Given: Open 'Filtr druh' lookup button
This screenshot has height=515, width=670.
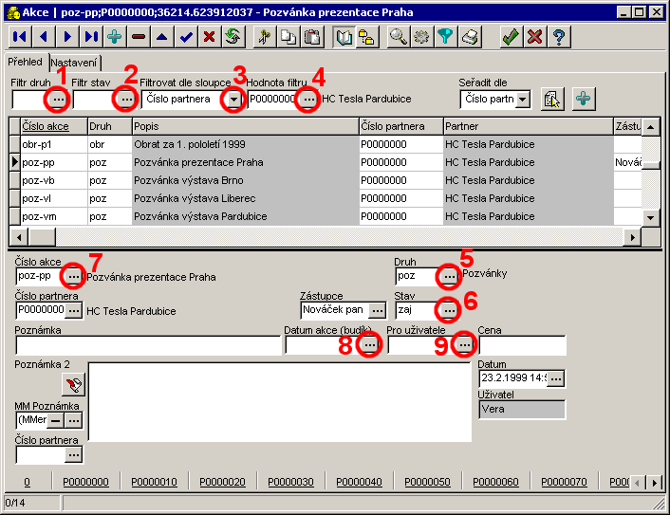Looking at the screenshot, I should pyautogui.click(x=59, y=99).
